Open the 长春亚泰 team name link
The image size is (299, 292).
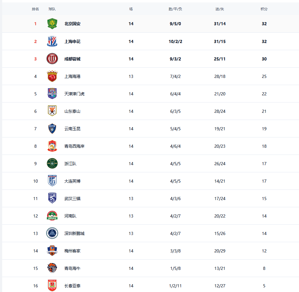(x=72, y=286)
